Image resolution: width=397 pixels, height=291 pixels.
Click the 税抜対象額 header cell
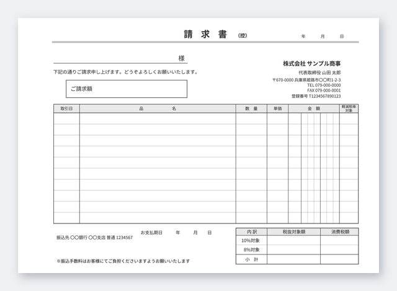293,232
